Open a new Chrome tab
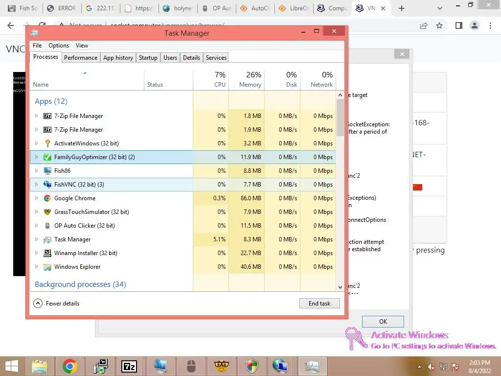501x376 pixels. [x=402, y=8]
